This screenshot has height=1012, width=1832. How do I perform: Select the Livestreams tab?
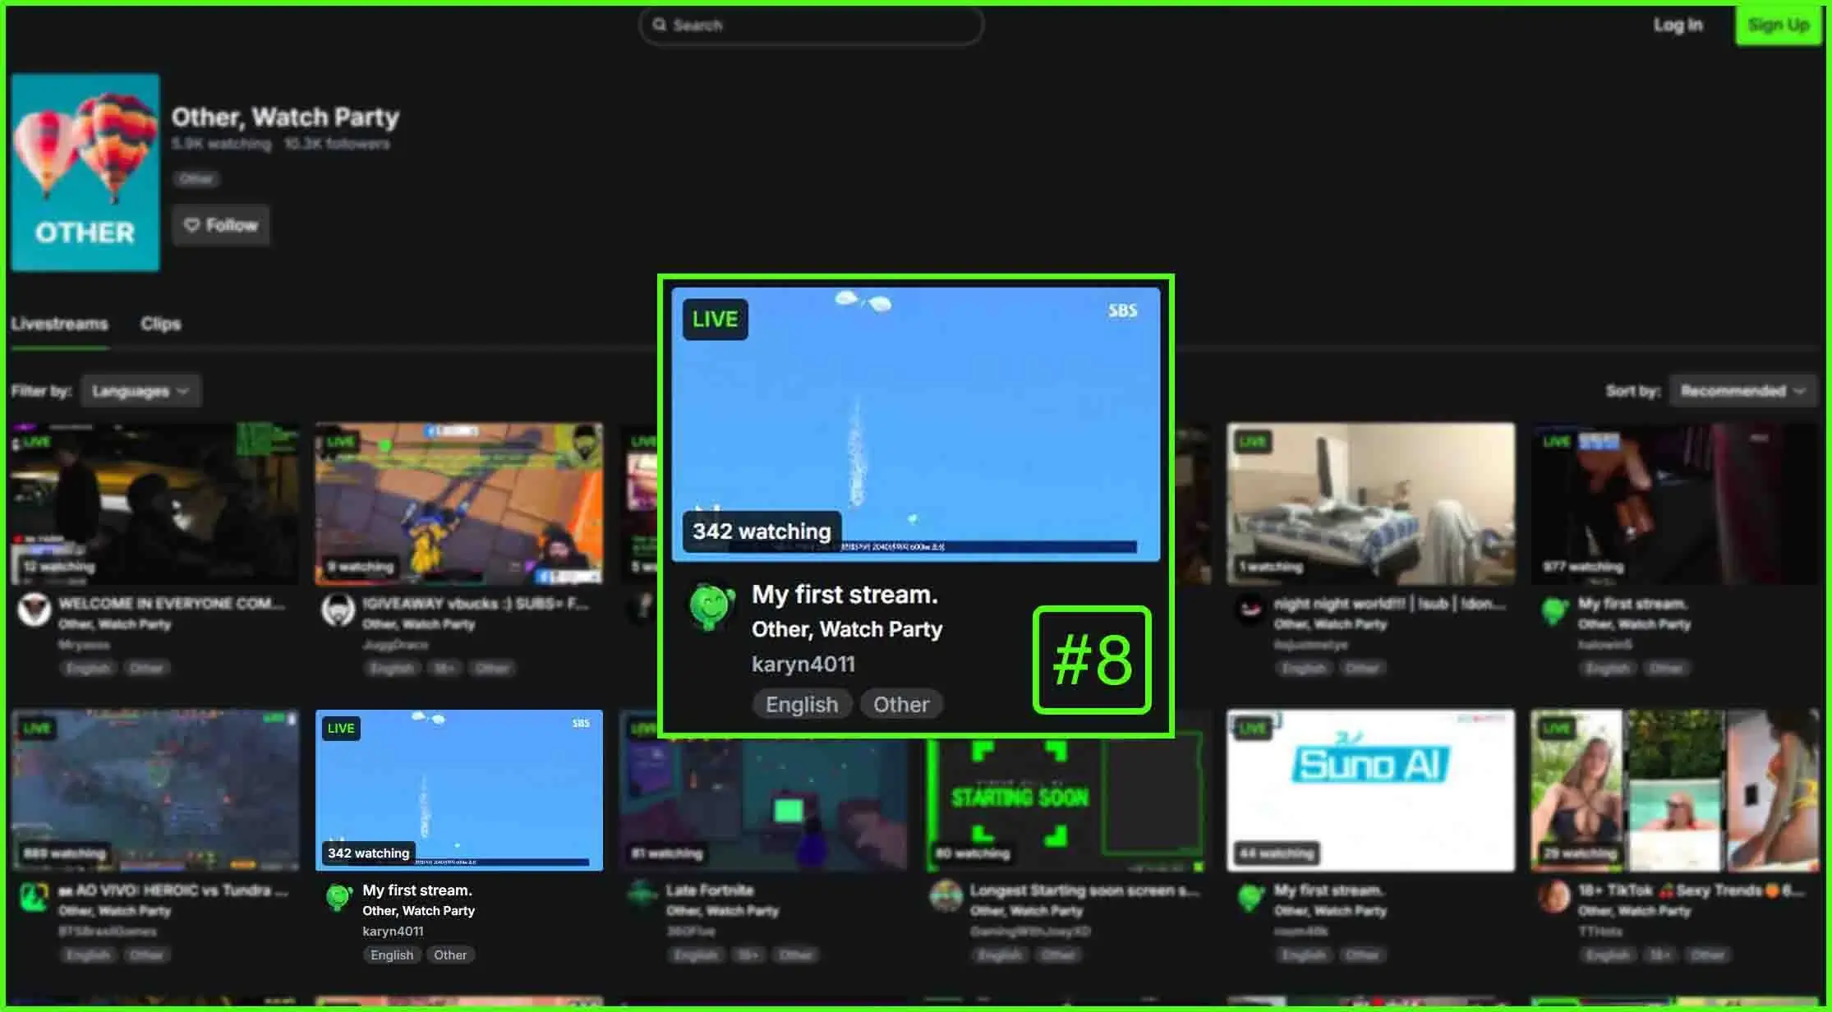(x=59, y=324)
